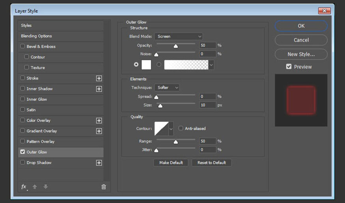Viewport: 345px width, 203px height.
Task: Move effect down with arrow icon
Action: (x=46, y=187)
